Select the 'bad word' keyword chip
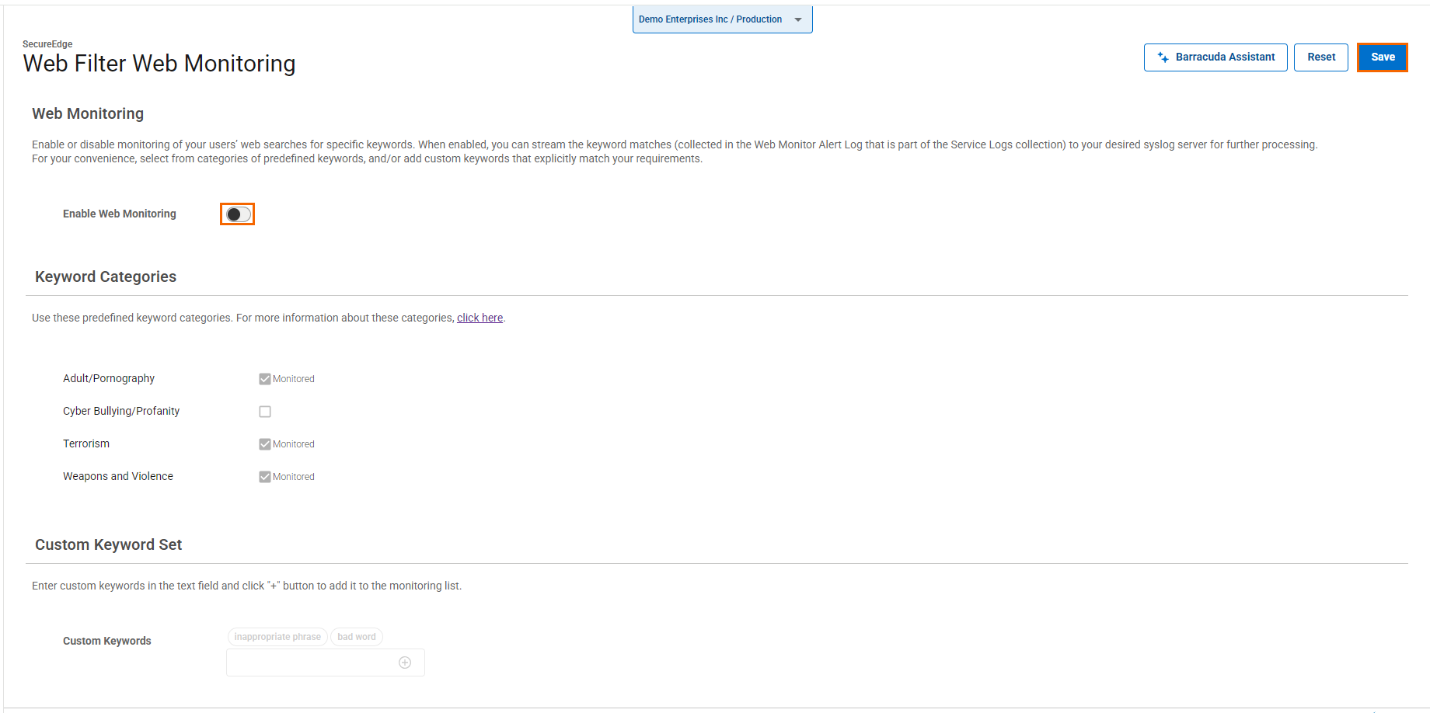 357,637
